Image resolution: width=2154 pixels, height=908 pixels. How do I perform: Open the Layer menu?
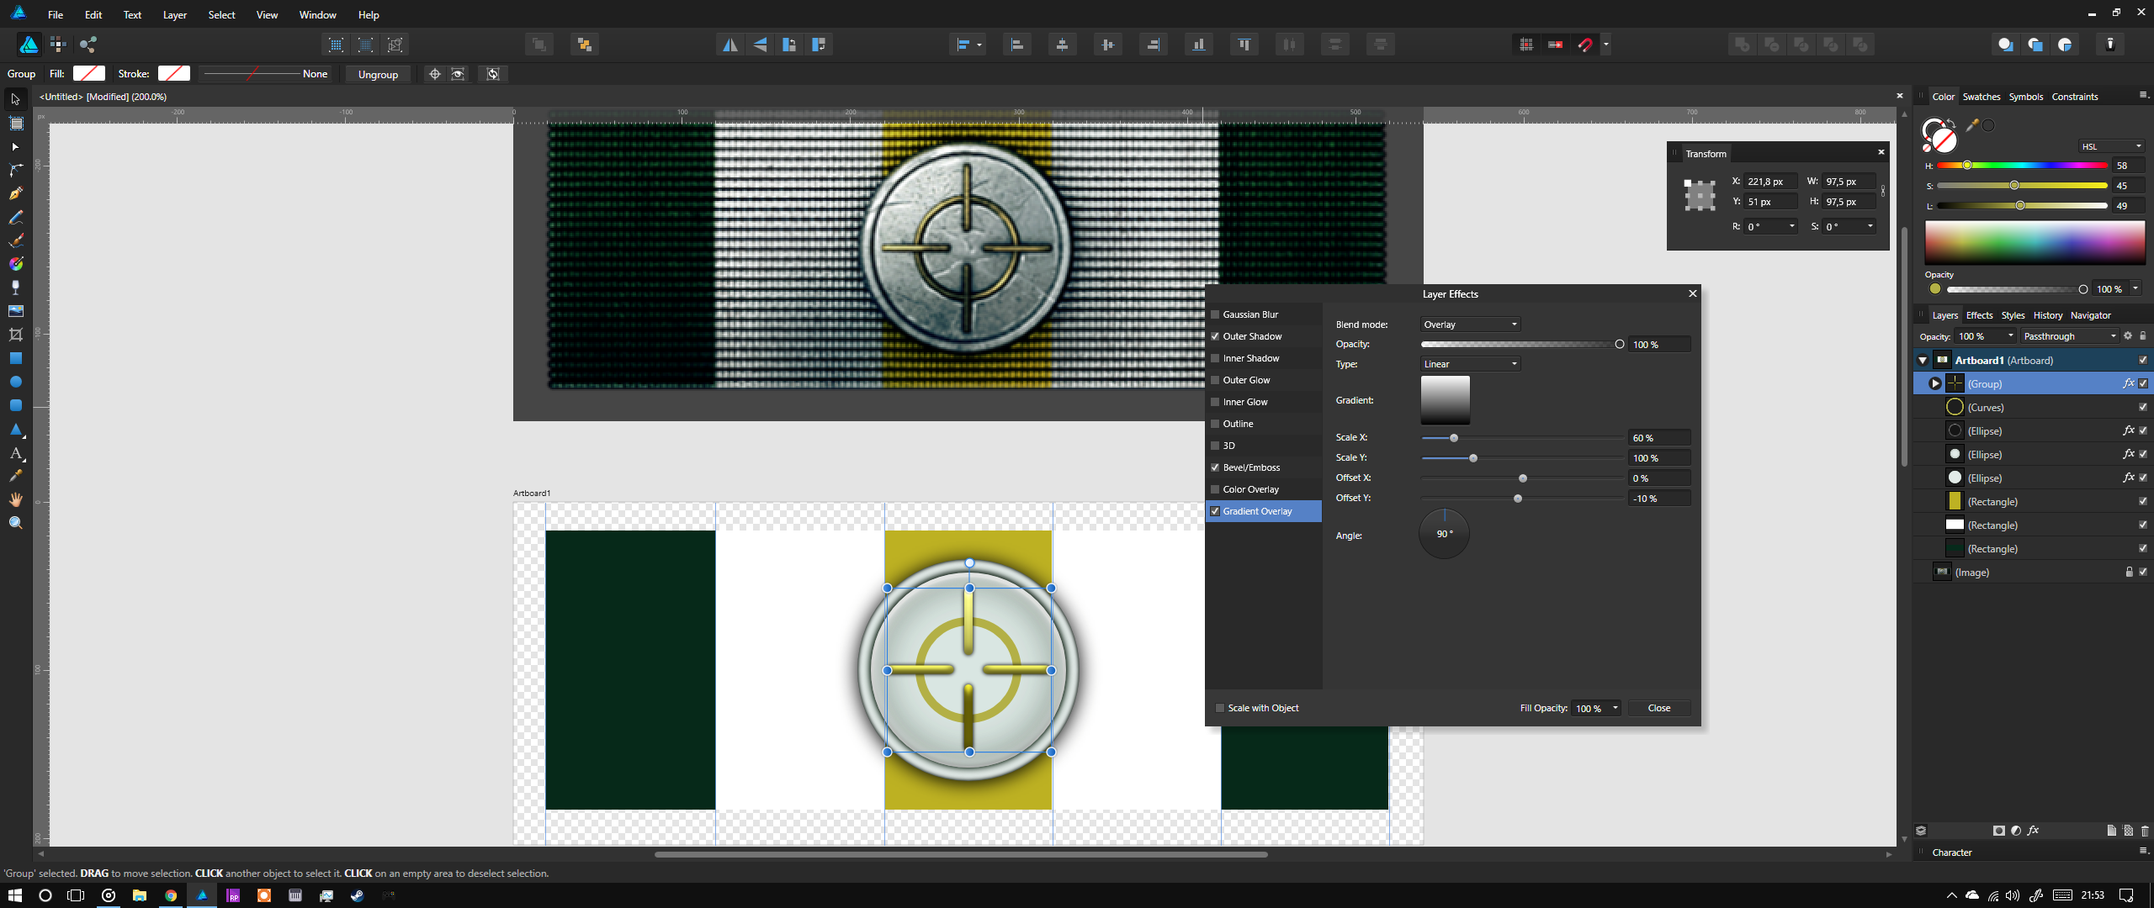[x=174, y=15]
